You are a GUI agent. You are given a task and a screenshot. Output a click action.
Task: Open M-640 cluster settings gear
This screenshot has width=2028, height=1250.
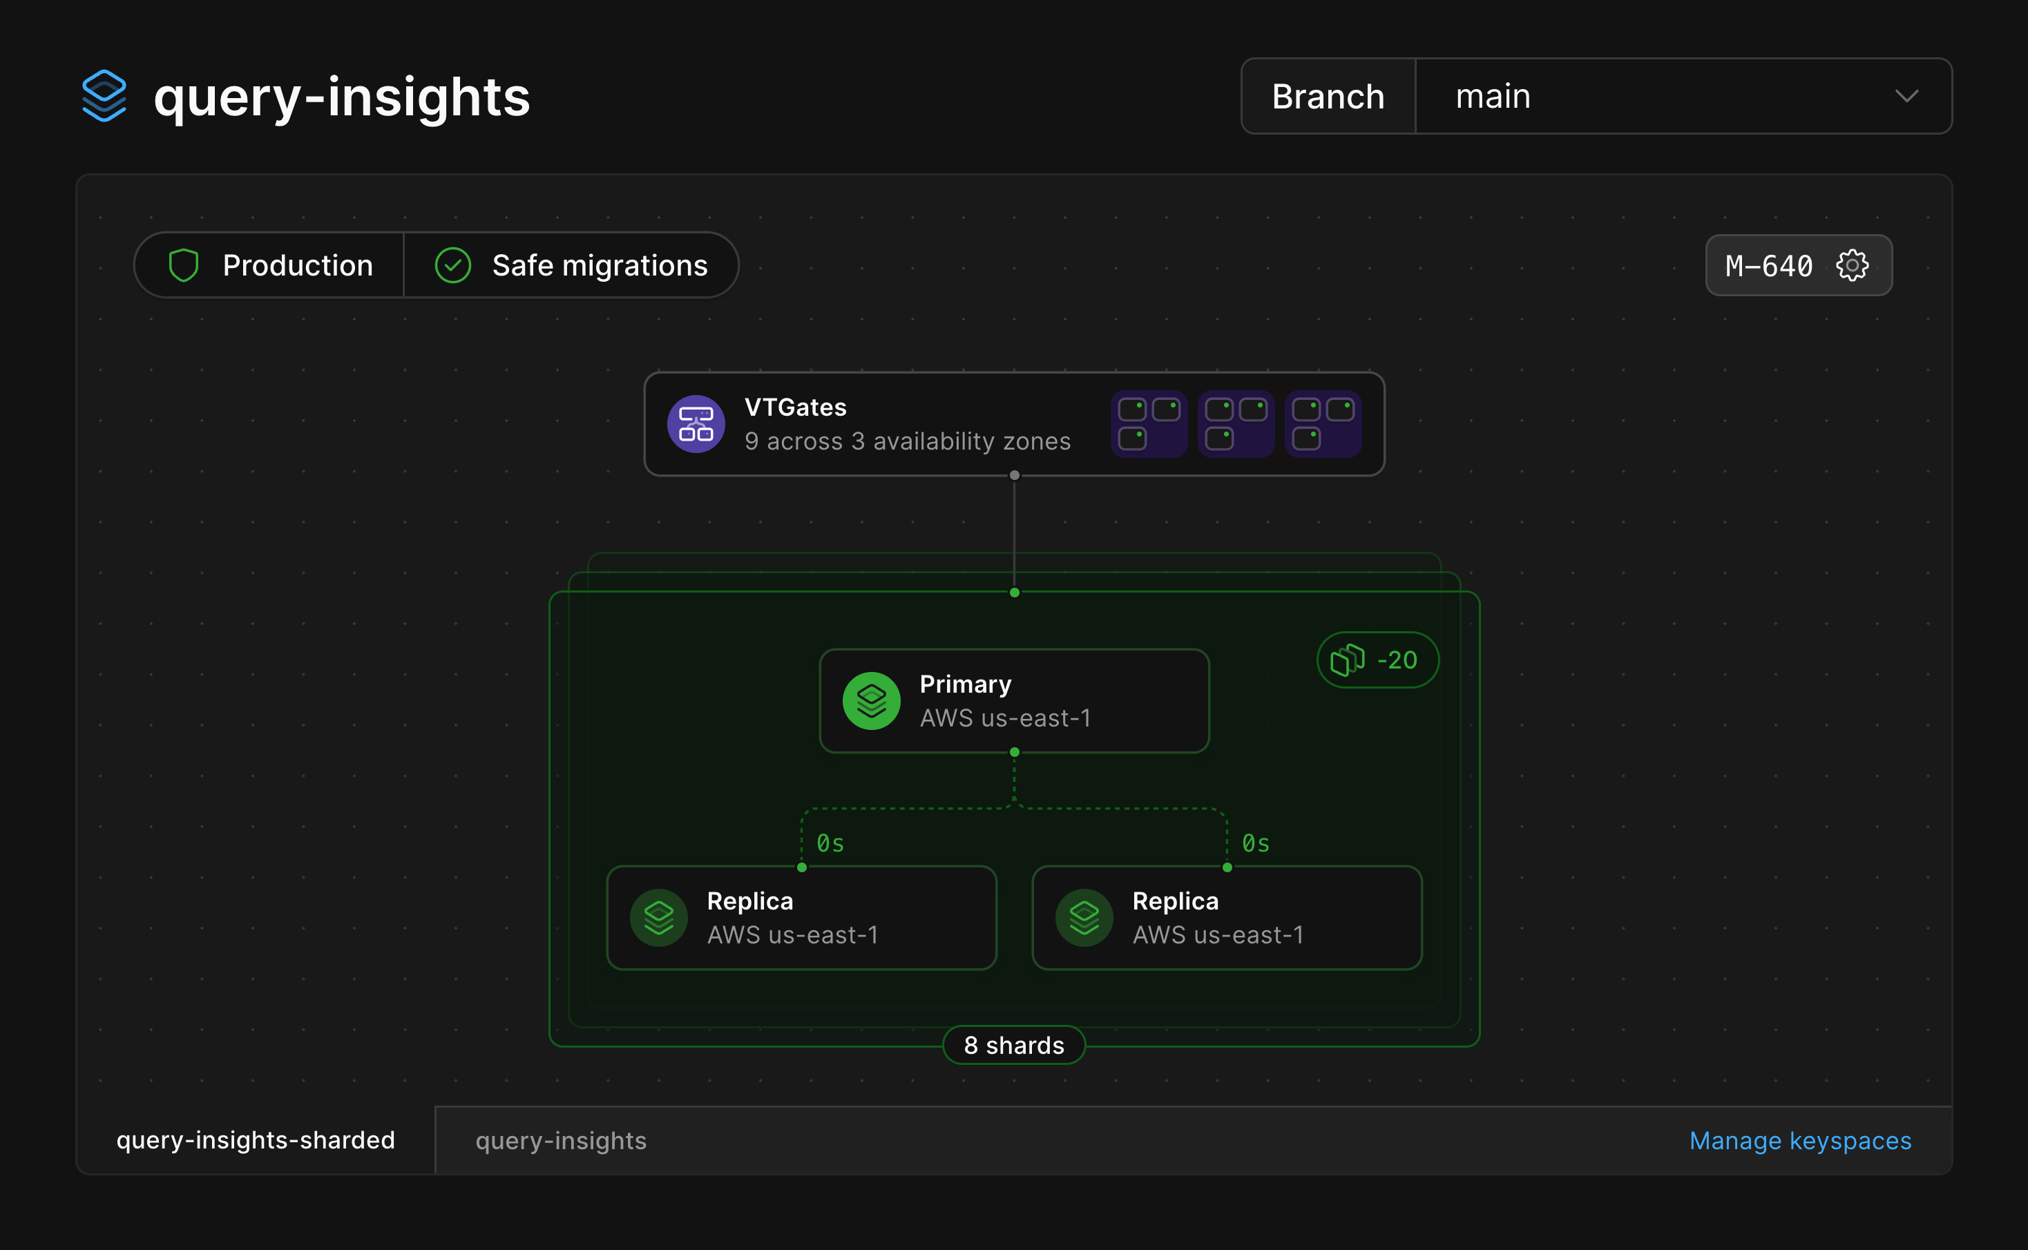click(1852, 265)
